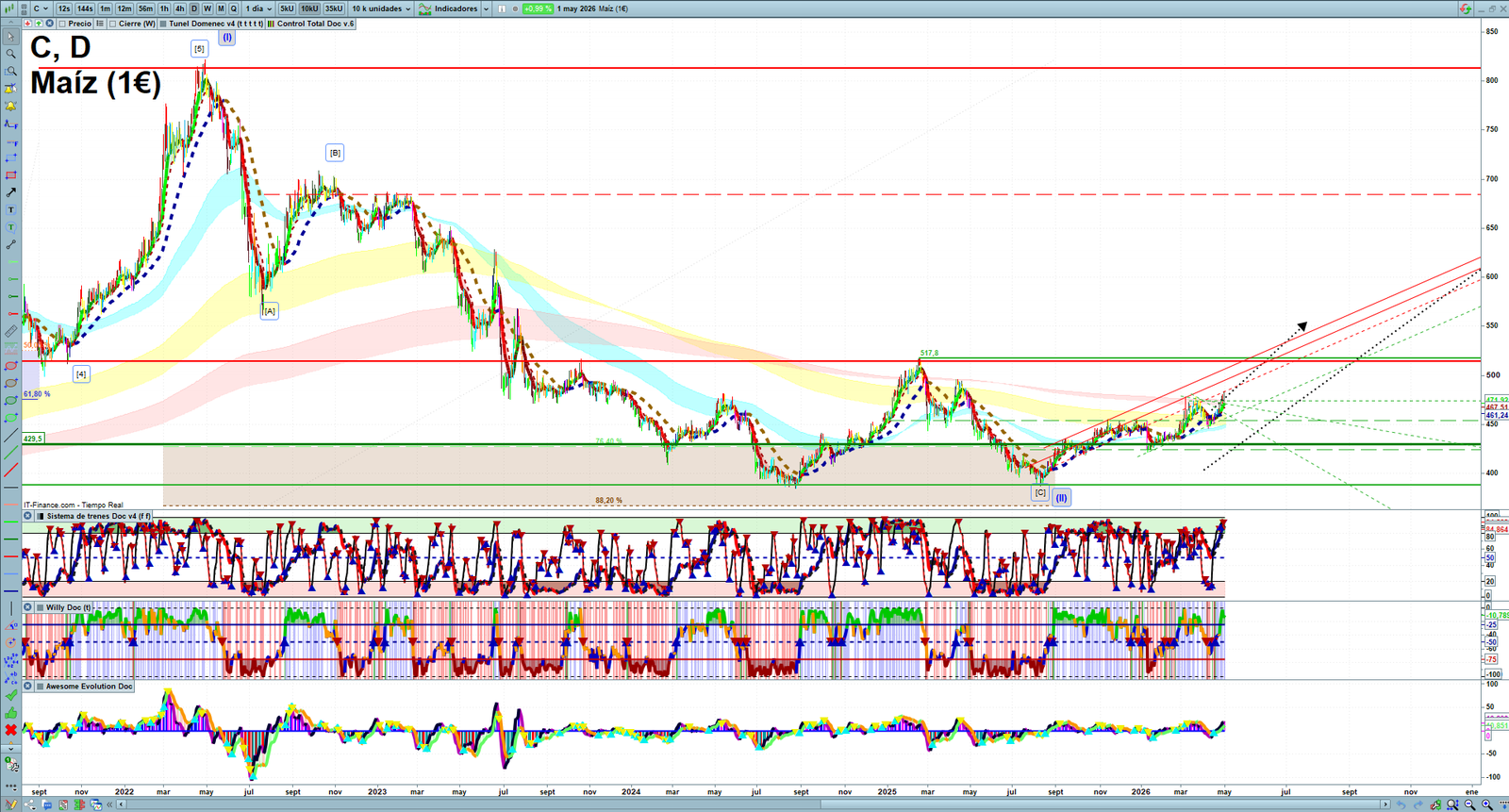
Task: Select the red ellipse drawing tool
Action: tap(10, 366)
